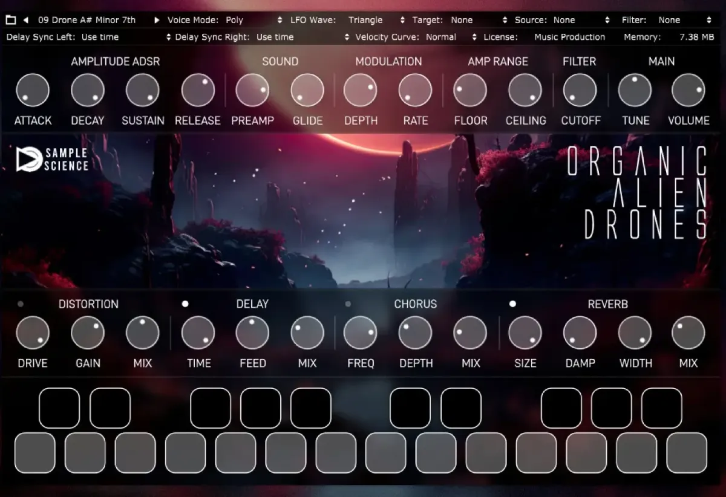Click the Reverb SIZE knob

525,333
